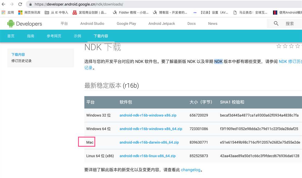Click the padlock security icon
Image resolution: width=302 pixels, height=178 pixels.
30,4
